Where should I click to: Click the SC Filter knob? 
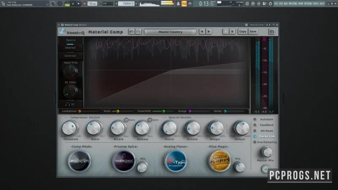[x=71, y=91]
